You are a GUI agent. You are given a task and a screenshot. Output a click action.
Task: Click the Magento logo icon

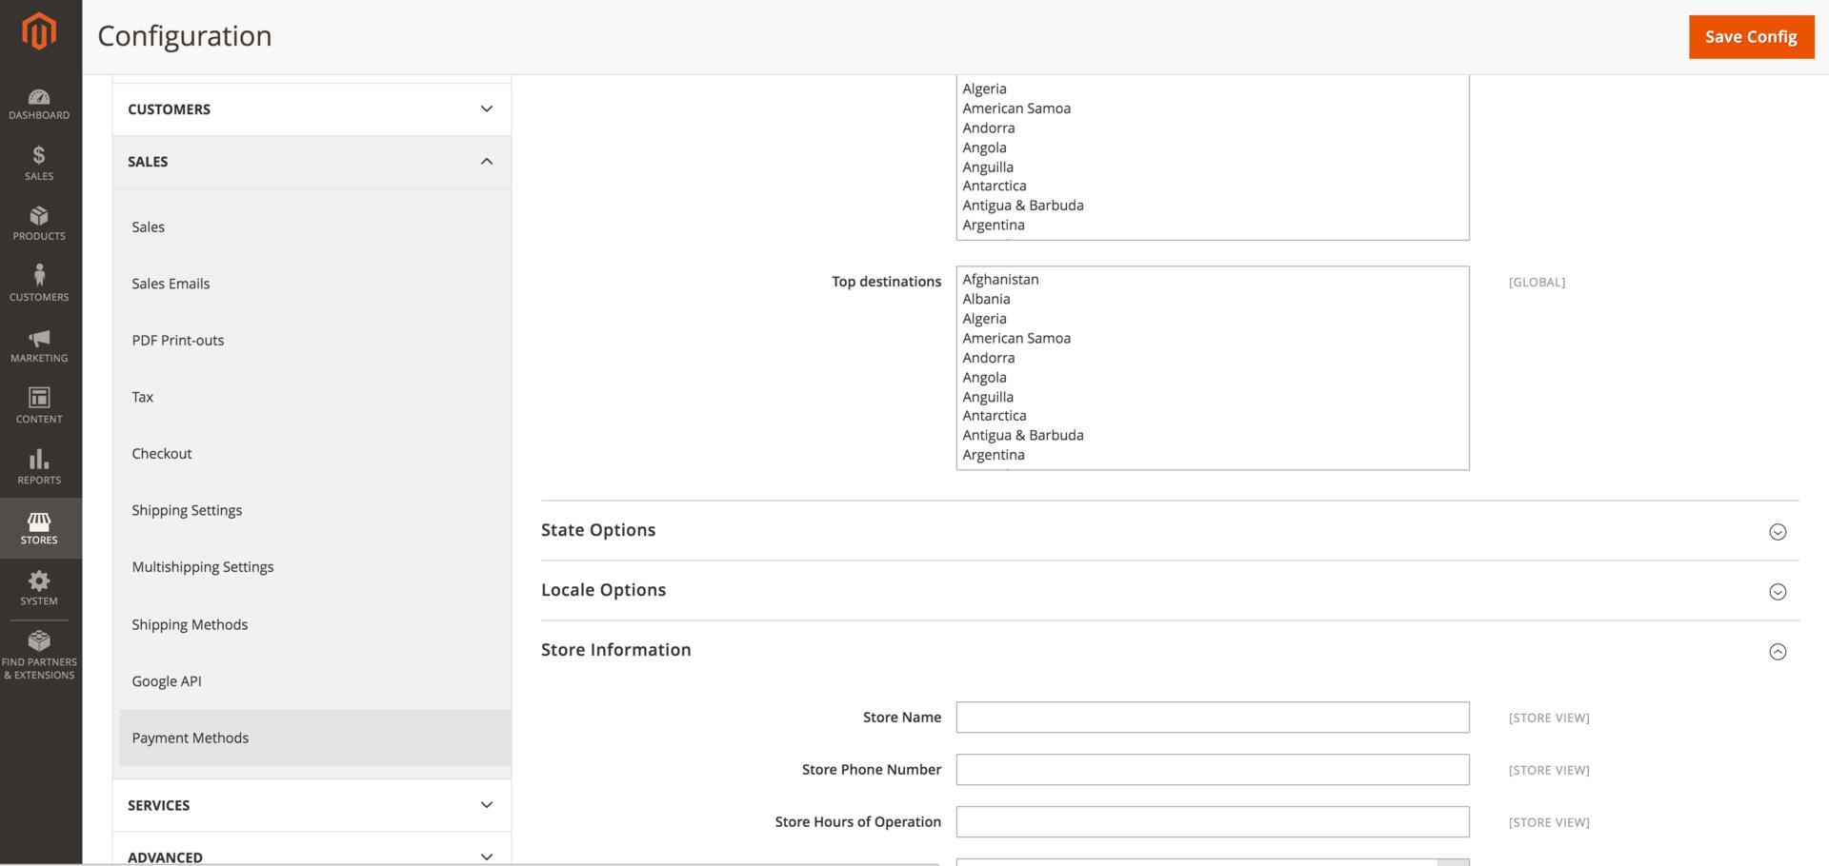[39, 31]
